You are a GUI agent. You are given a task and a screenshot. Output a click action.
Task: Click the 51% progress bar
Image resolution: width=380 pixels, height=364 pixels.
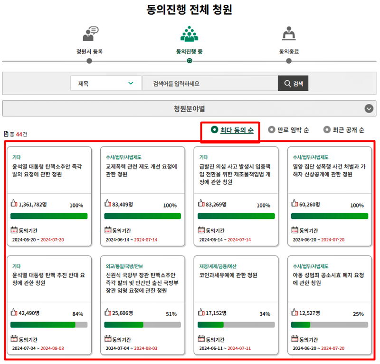pos(142,325)
